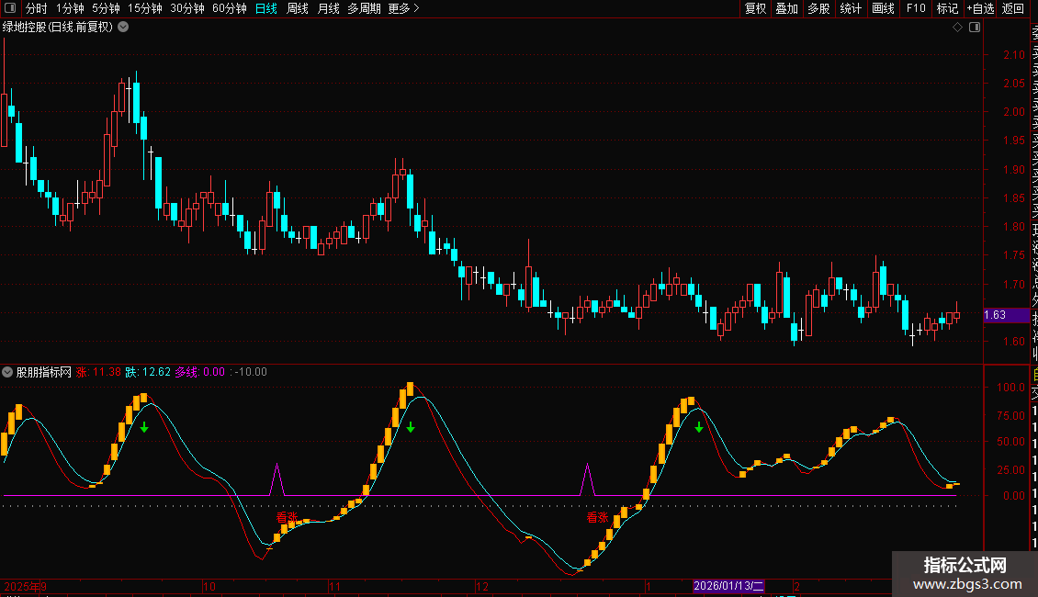Image resolution: width=1038 pixels, height=597 pixels.
Task: Switch to 周线 weekly chart
Action: 298,9
